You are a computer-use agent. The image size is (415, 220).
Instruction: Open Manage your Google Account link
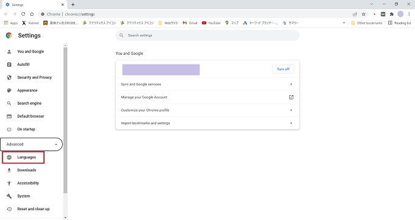(x=208, y=98)
